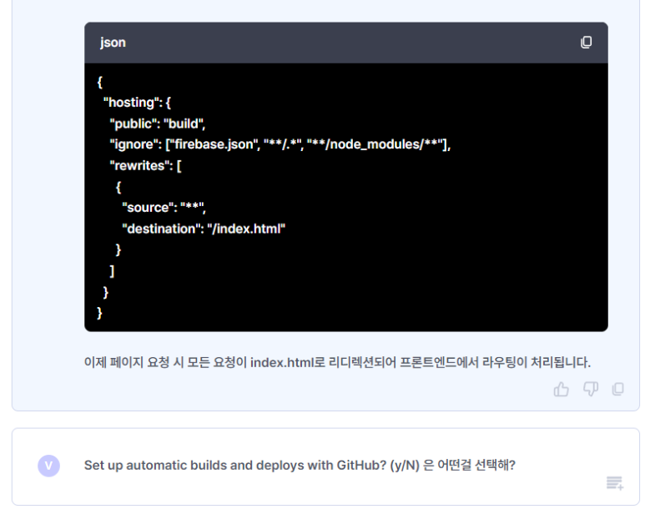Click the Korean sentence mentioning index.html

(337, 362)
